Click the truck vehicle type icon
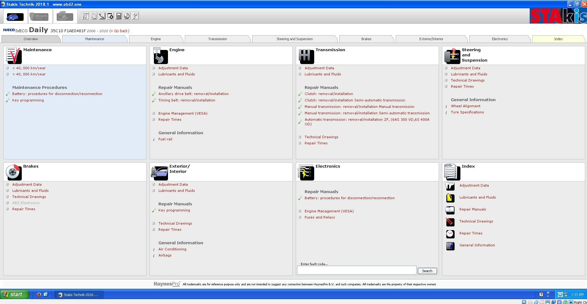587x304 pixels. [x=65, y=16]
